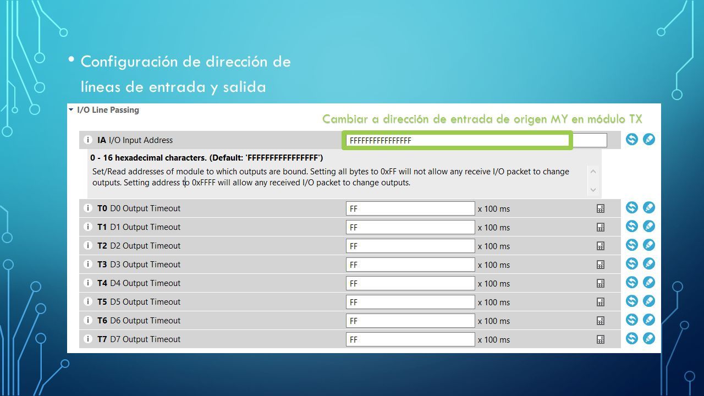This screenshot has width=704, height=396.
Task: Read T6 value using refresh icon
Action: click(x=632, y=320)
